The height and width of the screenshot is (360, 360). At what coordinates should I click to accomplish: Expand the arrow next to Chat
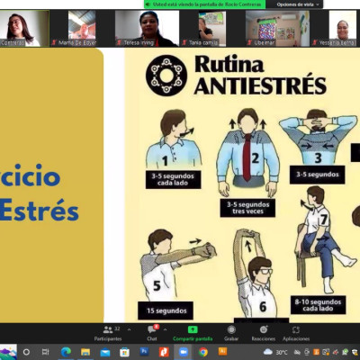coord(166,329)
